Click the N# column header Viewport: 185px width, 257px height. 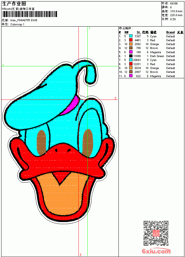pyautogui.click(x=127, y=32)
